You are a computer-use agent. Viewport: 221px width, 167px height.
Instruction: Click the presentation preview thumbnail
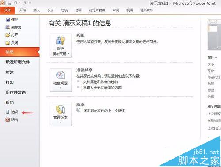[x=214, y=35]
